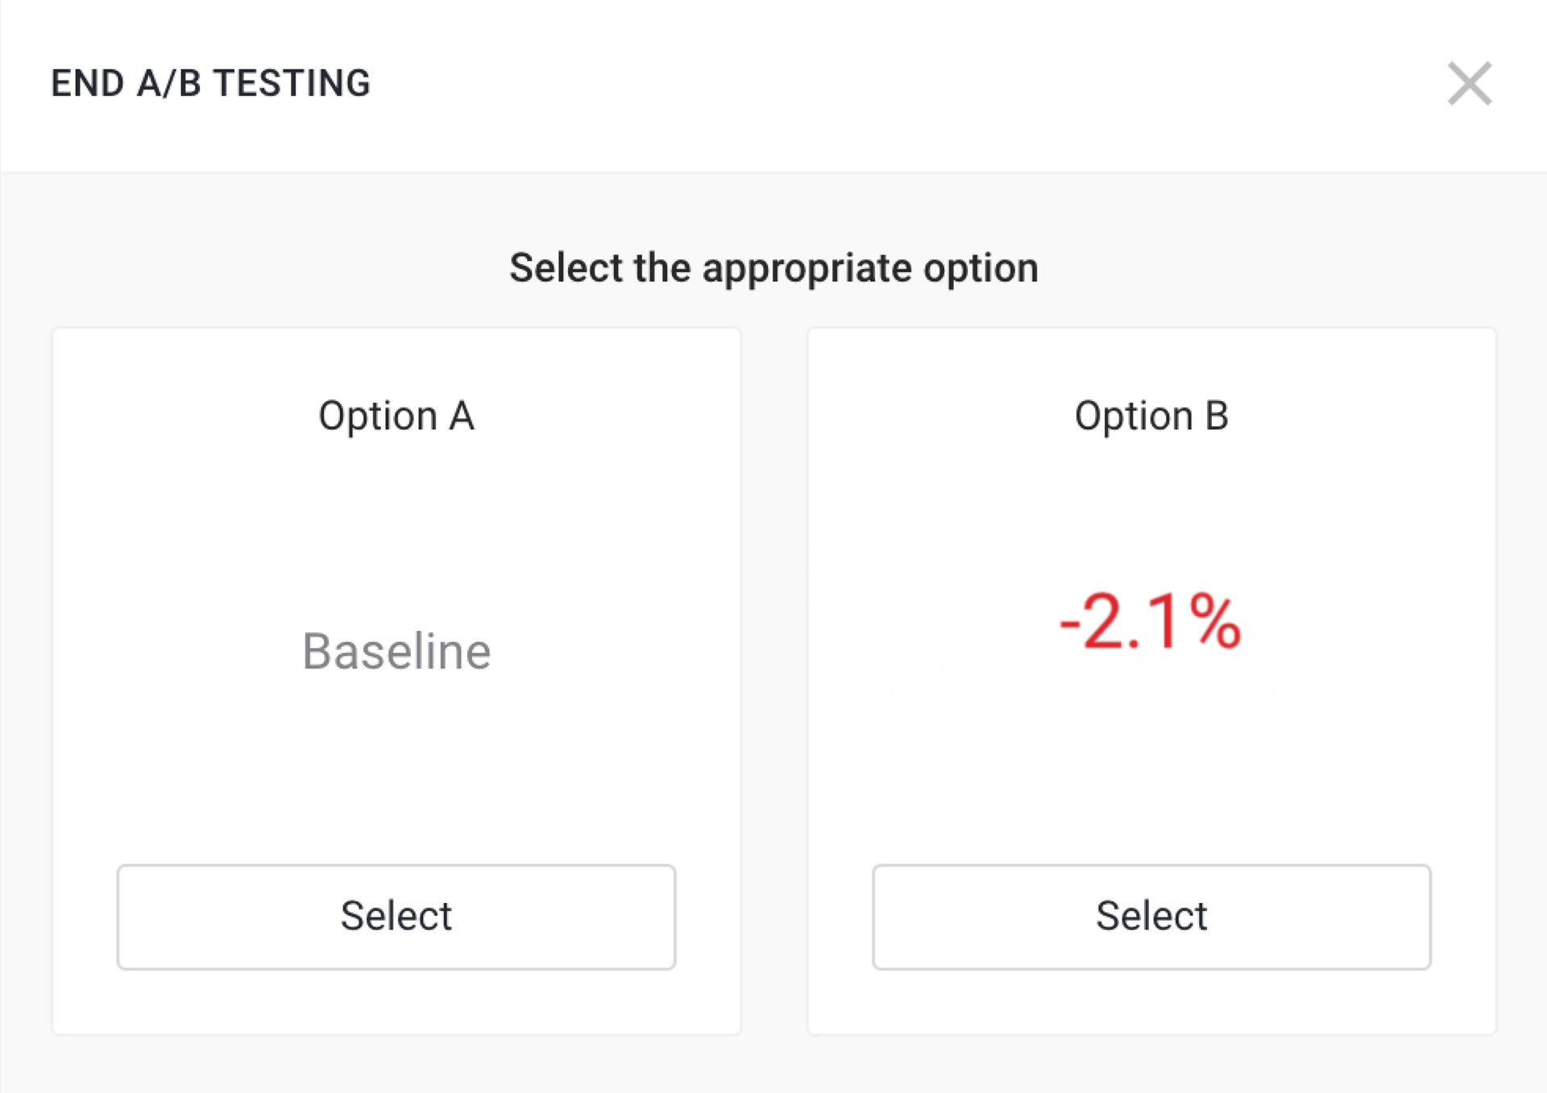Click the gray Baseline text

tap(396, 651)
